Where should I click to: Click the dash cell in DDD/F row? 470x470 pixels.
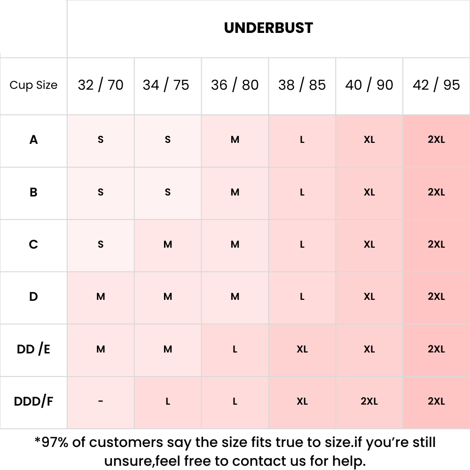click(101, 402)
